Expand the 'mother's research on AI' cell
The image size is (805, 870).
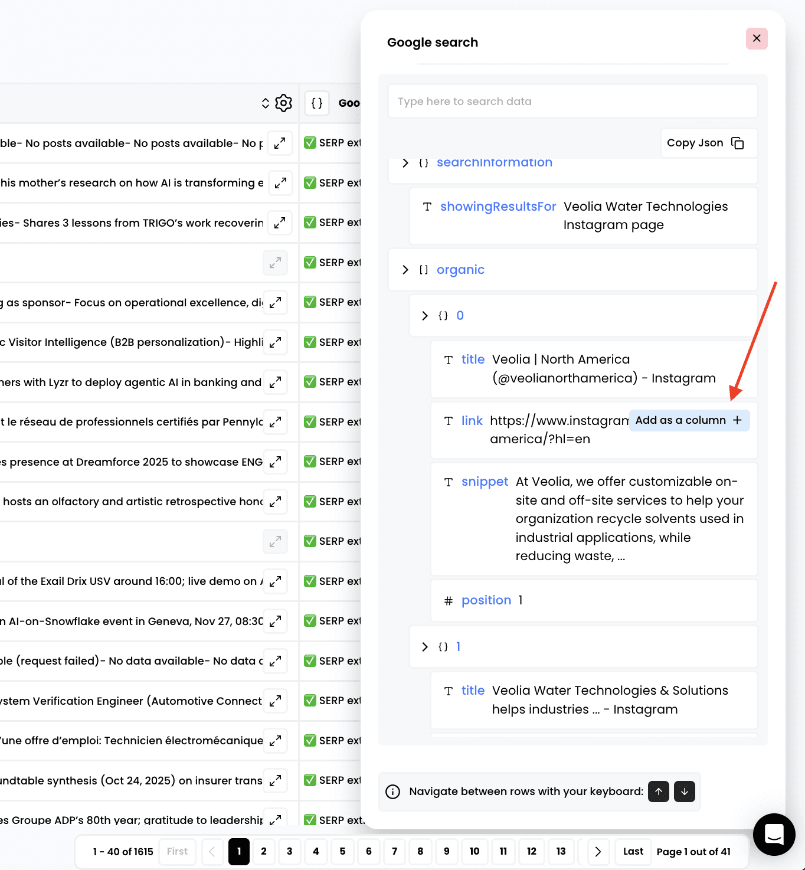[280, 183]
